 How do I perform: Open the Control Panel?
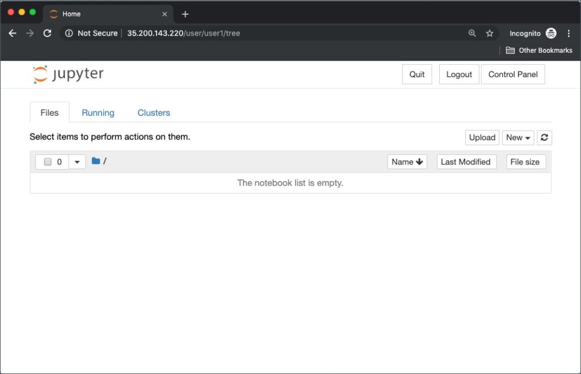(512, 74)
